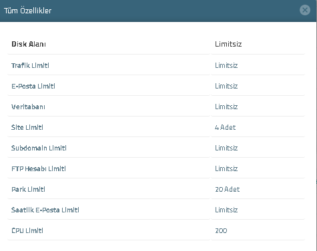
Task: Select the Disk Alanı row label
Action: click(29, 44)
